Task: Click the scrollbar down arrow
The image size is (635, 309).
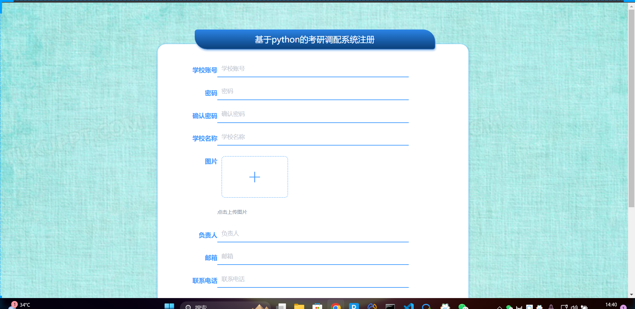Action: coord(631,294)
